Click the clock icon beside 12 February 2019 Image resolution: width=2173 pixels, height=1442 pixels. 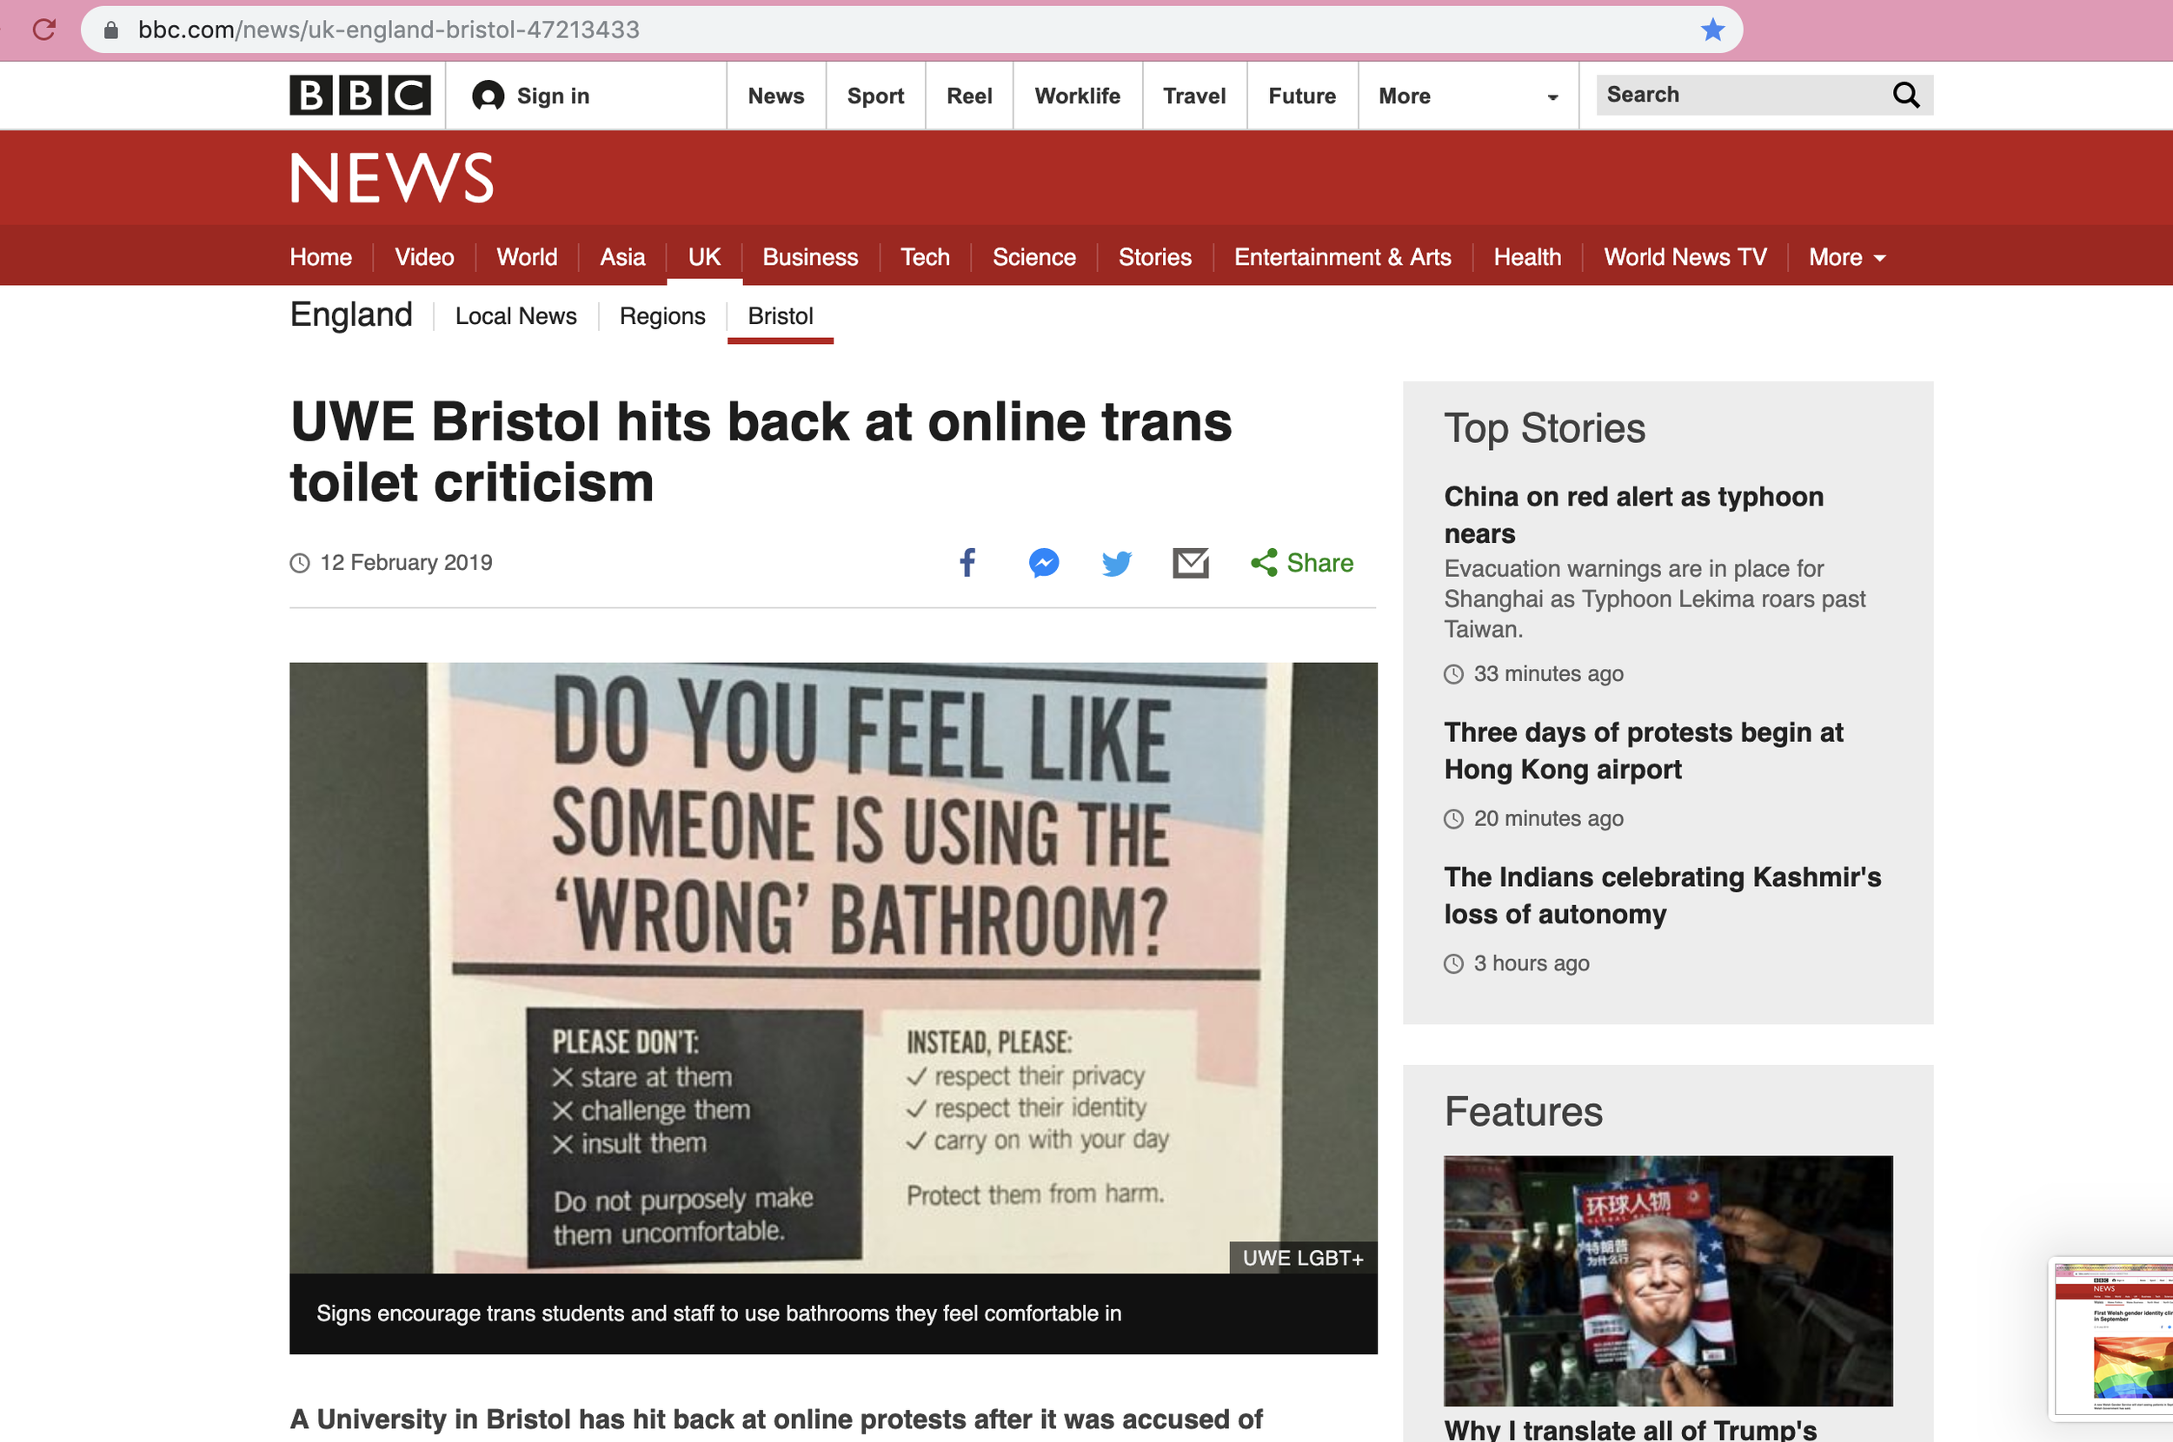(x=300, y=563)
